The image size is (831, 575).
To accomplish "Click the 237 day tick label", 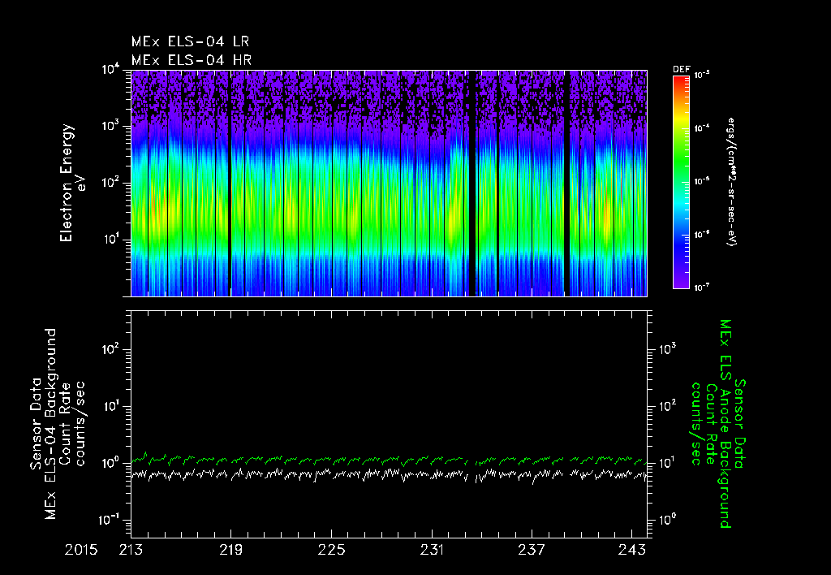I will (x=532, y=550).
